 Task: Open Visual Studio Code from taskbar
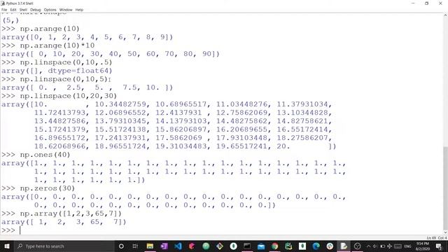(x=178, y=246)
